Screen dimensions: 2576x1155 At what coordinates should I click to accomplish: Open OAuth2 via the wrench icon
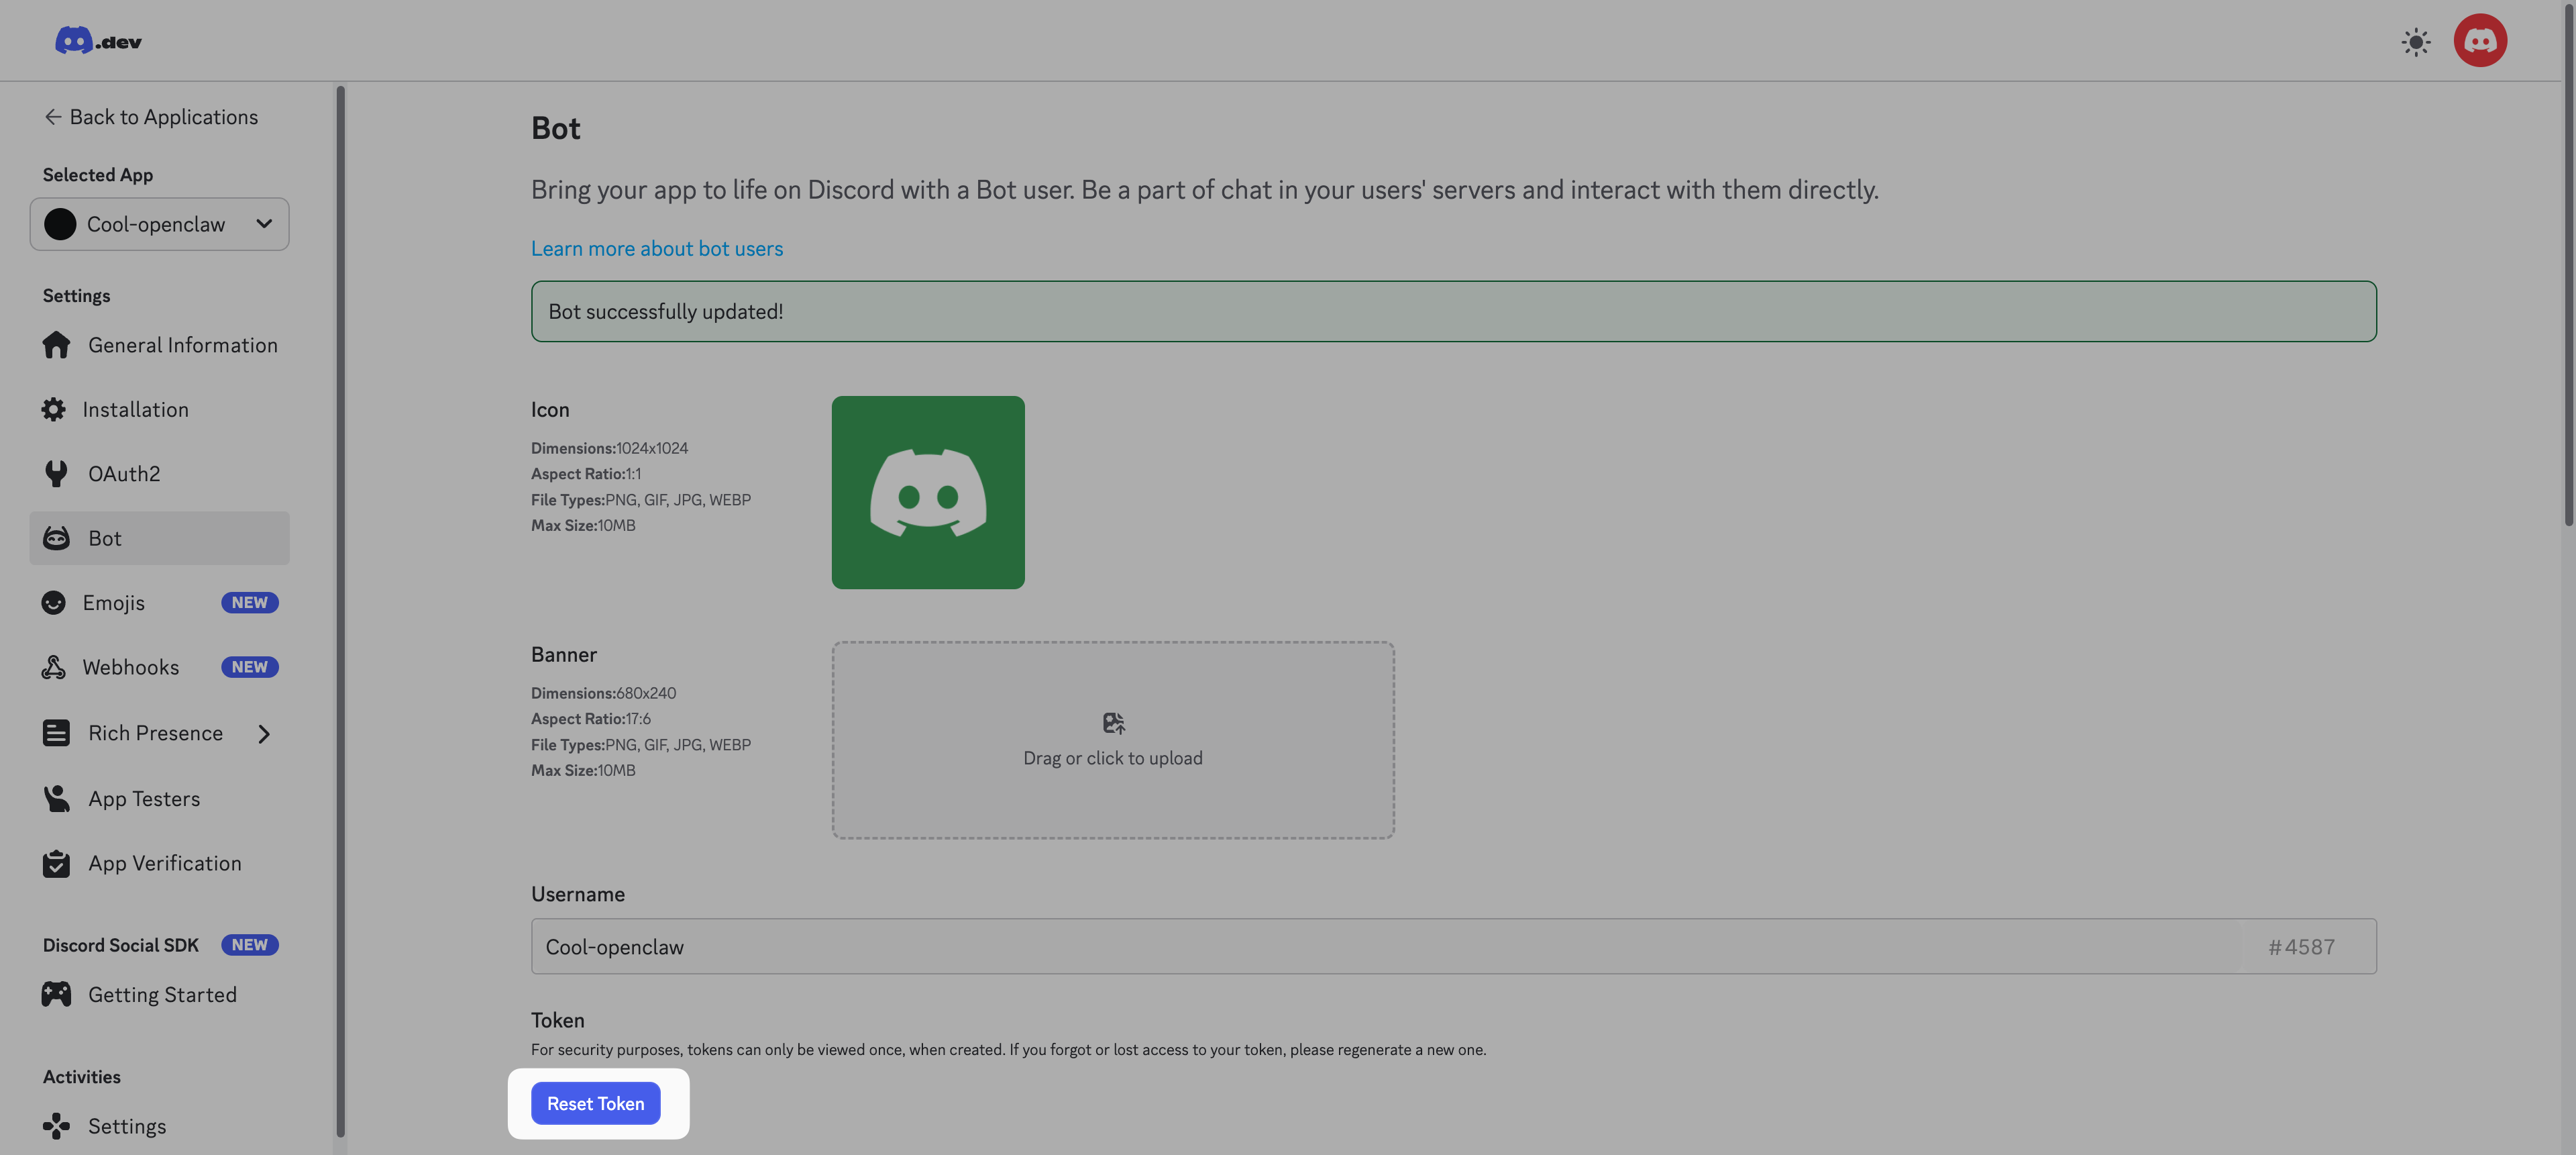click(55, 473)
